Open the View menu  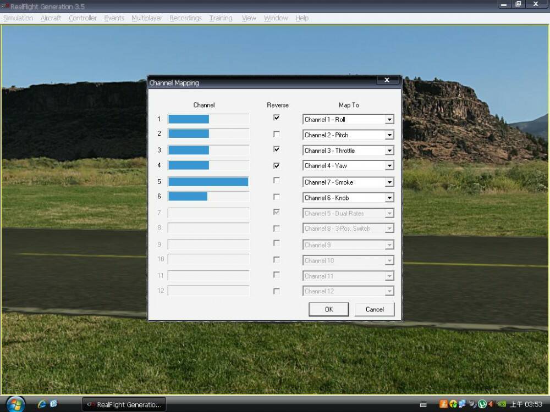(249, 18)
